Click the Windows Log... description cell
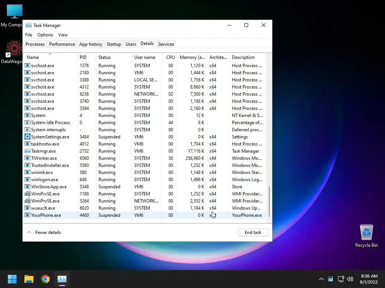 pos(247,179)
